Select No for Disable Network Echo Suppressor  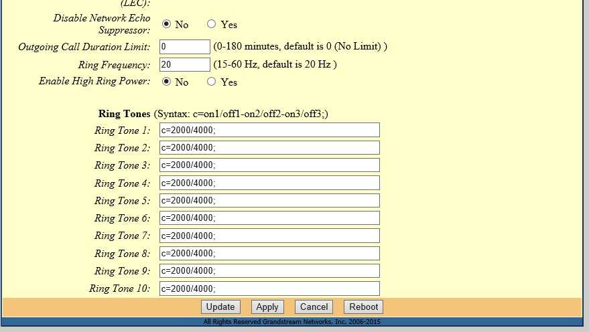click(x=166, y=24)
